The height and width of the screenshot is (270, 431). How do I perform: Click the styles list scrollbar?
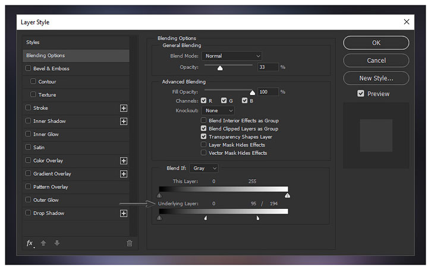[134, 136]
